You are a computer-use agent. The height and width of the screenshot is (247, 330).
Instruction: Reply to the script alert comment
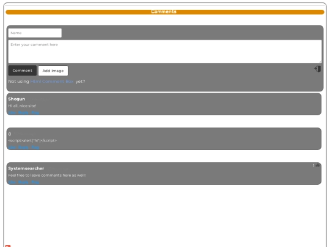point(23,147)
